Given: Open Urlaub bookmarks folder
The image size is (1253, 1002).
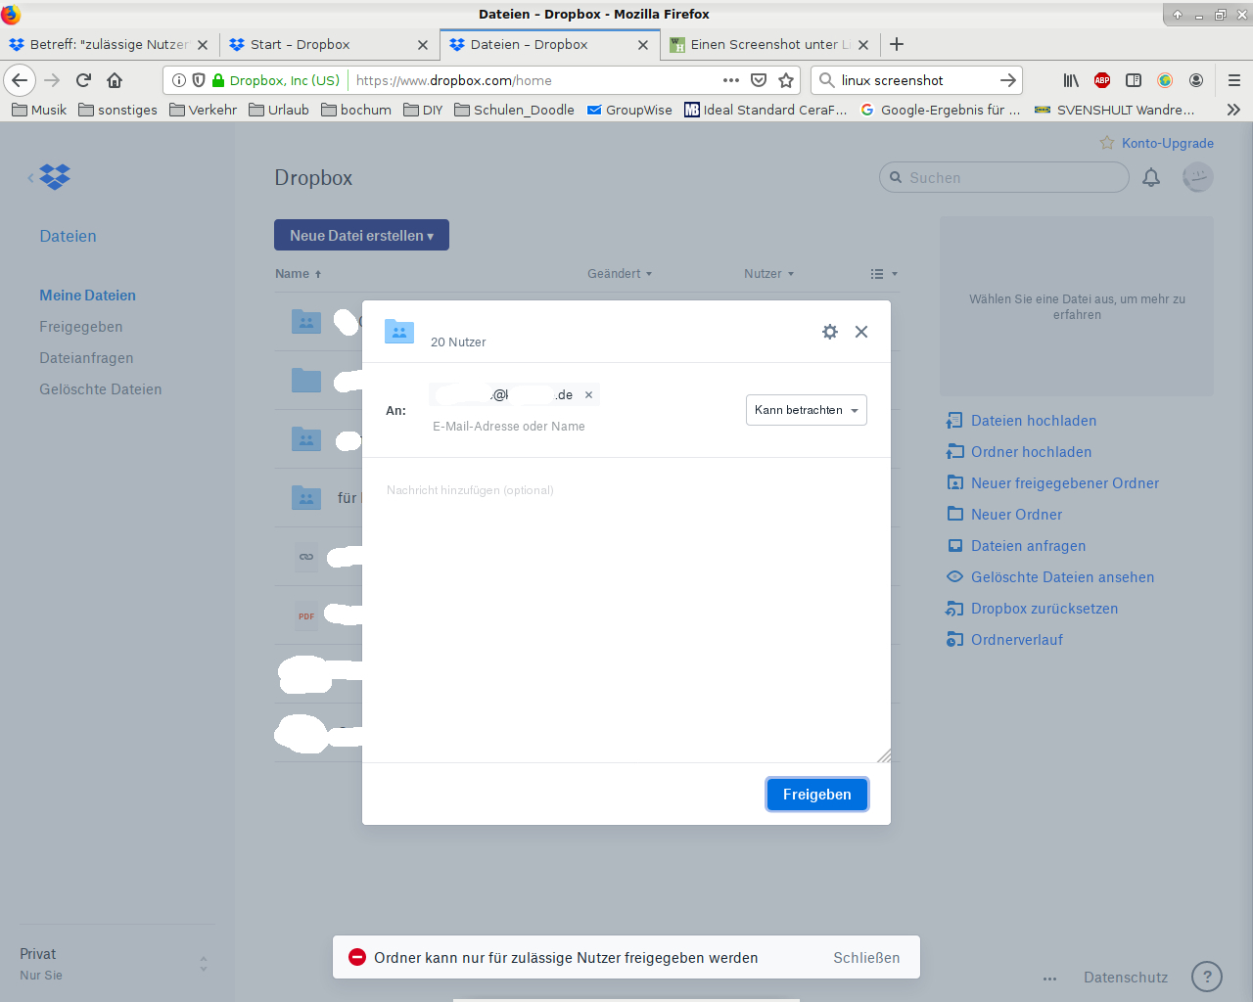Looking at the screenshot, I should (x=279, y=110).
